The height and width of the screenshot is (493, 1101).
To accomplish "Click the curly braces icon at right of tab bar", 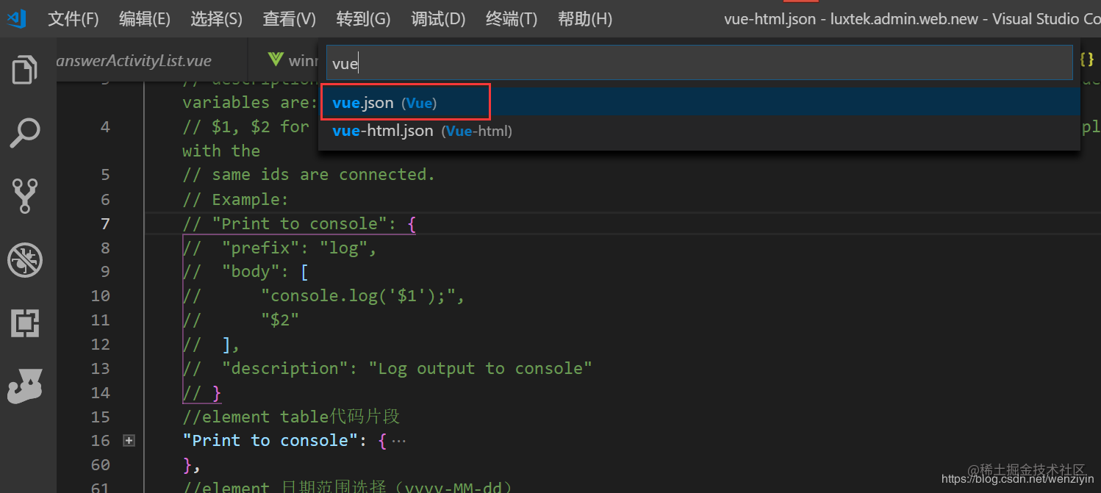I will click(1086, 60).
